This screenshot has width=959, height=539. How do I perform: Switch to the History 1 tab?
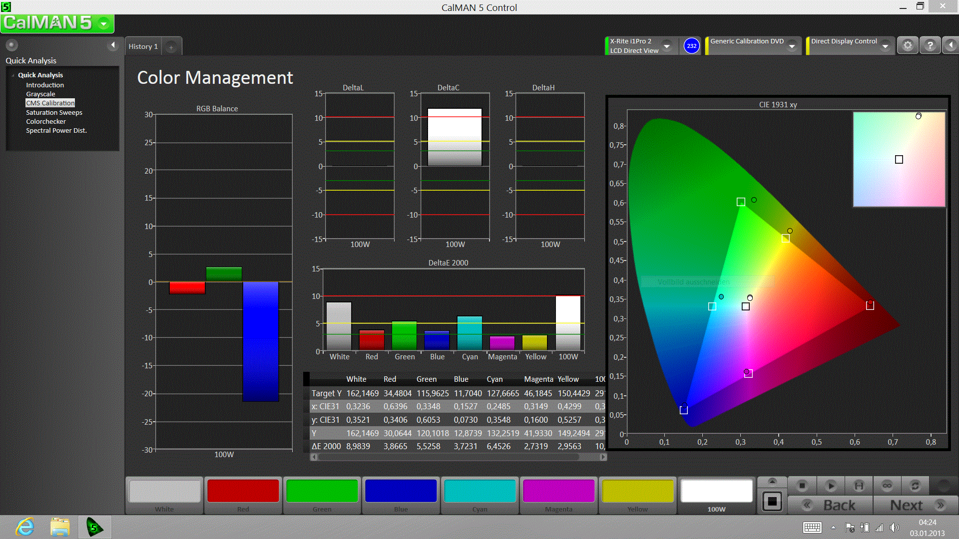(143, 46)
